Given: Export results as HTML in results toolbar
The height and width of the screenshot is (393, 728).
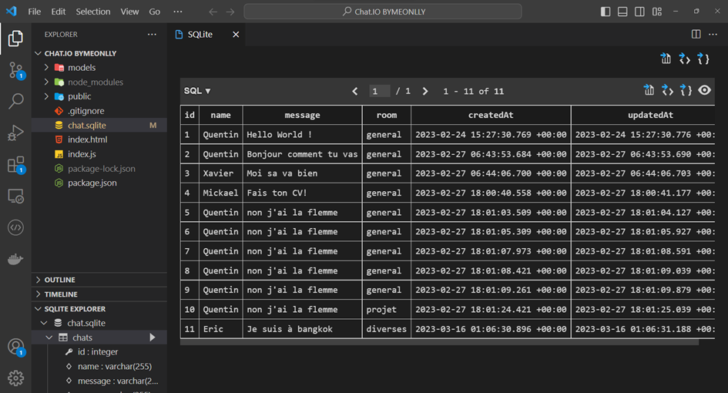Looking at the screenshot, I should 668,90.
